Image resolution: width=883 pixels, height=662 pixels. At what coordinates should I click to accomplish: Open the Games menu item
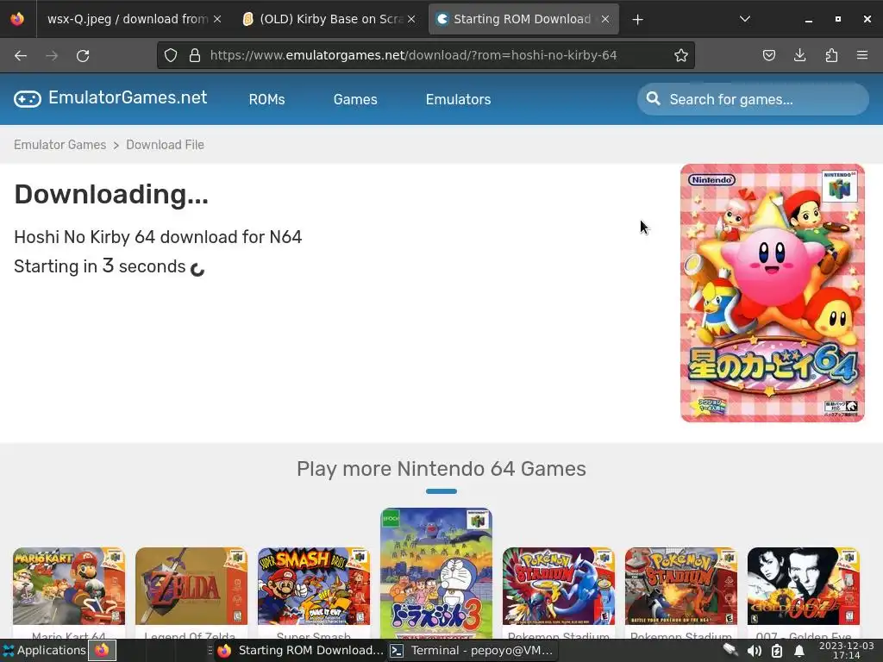point(355,100)
